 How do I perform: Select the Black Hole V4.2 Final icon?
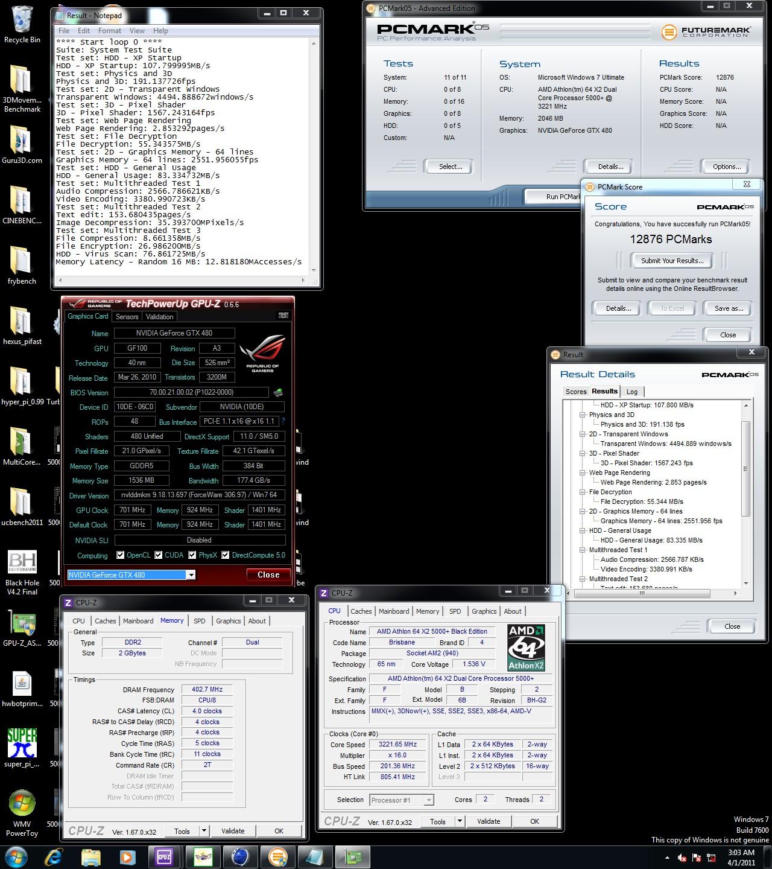(x=22, y=572)
